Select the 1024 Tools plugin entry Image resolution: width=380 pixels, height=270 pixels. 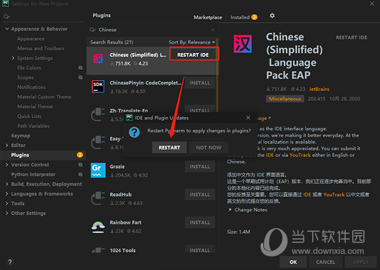coord(123,251)
